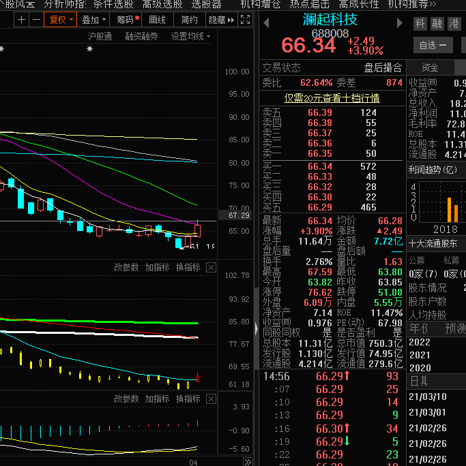This screenshot has height=466, width=466.
Task: Click 换指标 in middle indicator panel
Action: [188, 267]
